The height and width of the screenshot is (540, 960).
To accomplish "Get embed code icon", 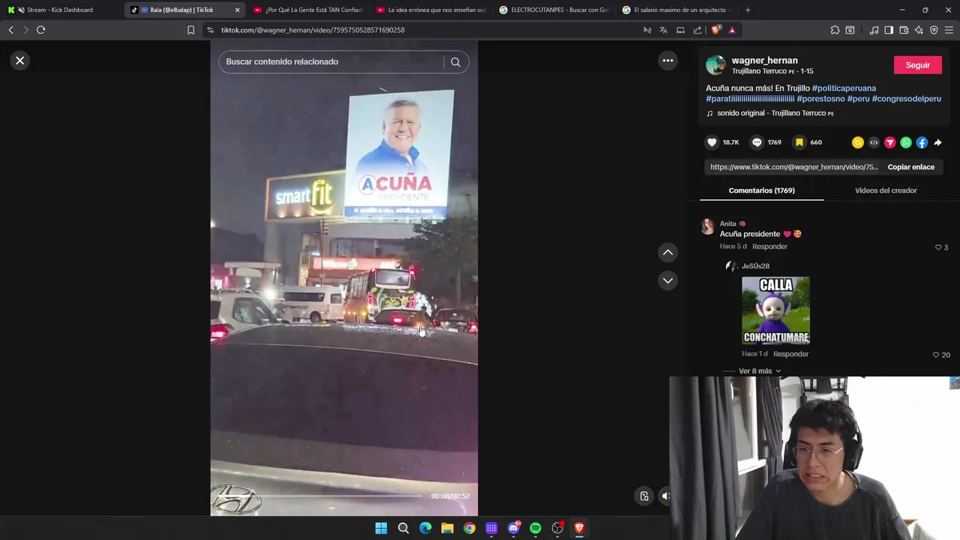I will pos(874,142).
